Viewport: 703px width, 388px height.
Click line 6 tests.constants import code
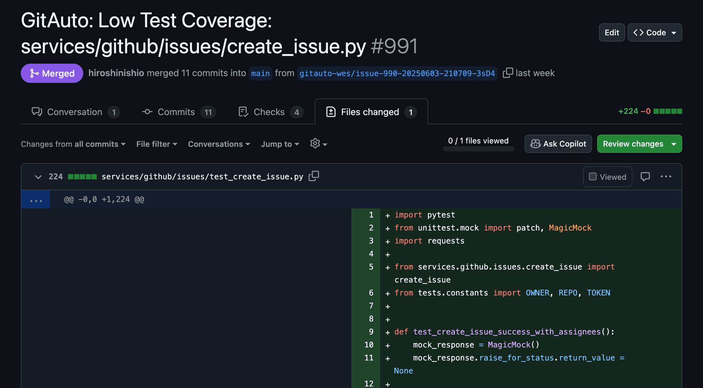point(502,293)
